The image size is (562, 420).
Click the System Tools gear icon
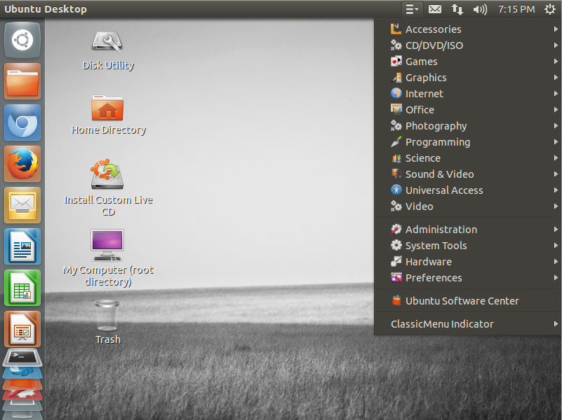396,246
